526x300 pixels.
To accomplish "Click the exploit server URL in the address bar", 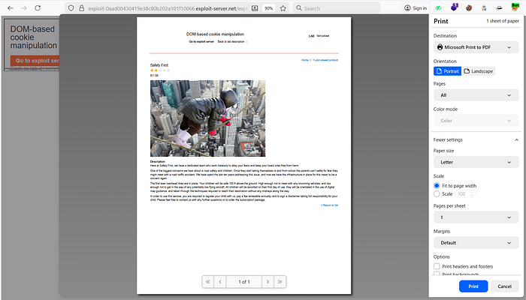I will (x=167, y=8).
